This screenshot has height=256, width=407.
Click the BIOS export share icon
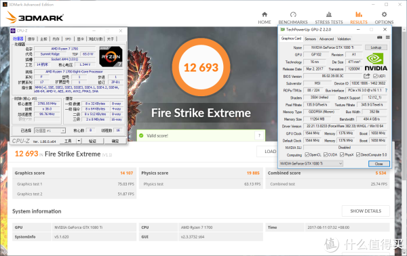[x=366, y=76]
